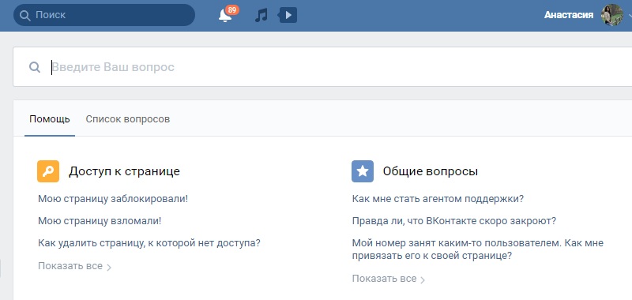Expand Показать все under Доступ к странице
Screen dimensions: 632x300
(74, 266)
